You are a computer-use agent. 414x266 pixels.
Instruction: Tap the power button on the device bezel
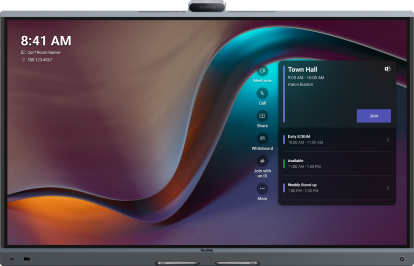(x=401, y=259)
